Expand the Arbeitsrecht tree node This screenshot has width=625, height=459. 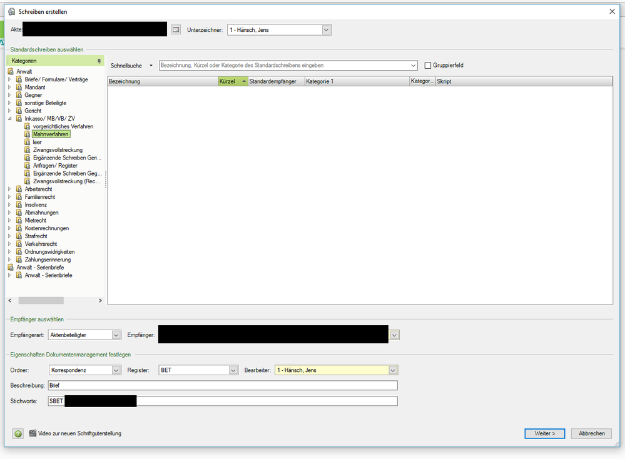point(9,189)
